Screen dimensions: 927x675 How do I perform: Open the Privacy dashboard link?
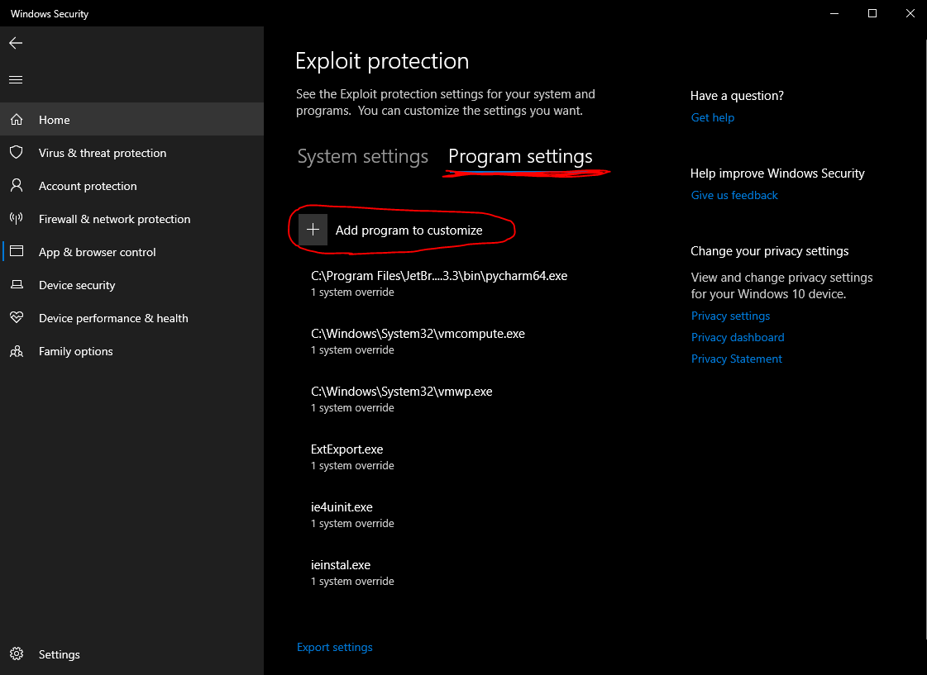click(x=737, y=338)
